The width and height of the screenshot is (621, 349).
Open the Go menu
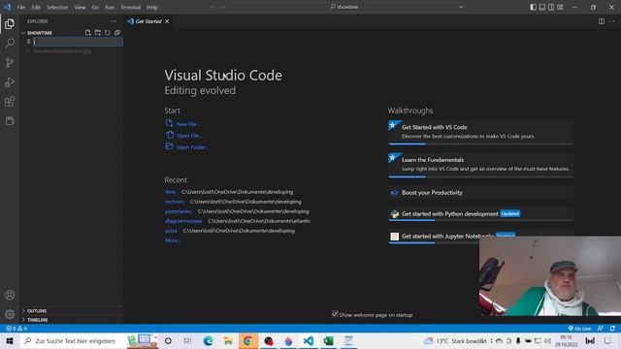(95, 7)
